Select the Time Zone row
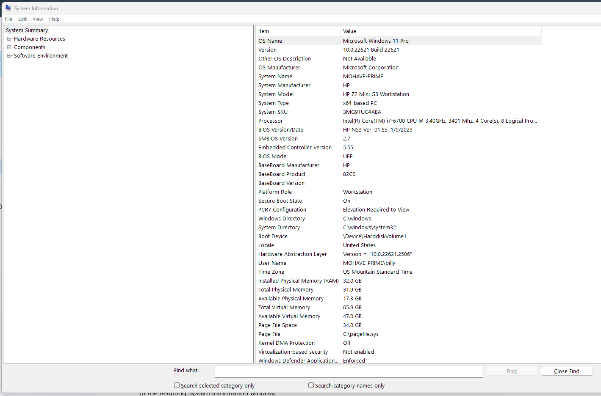601x396 pixels. tap(399, 272)
